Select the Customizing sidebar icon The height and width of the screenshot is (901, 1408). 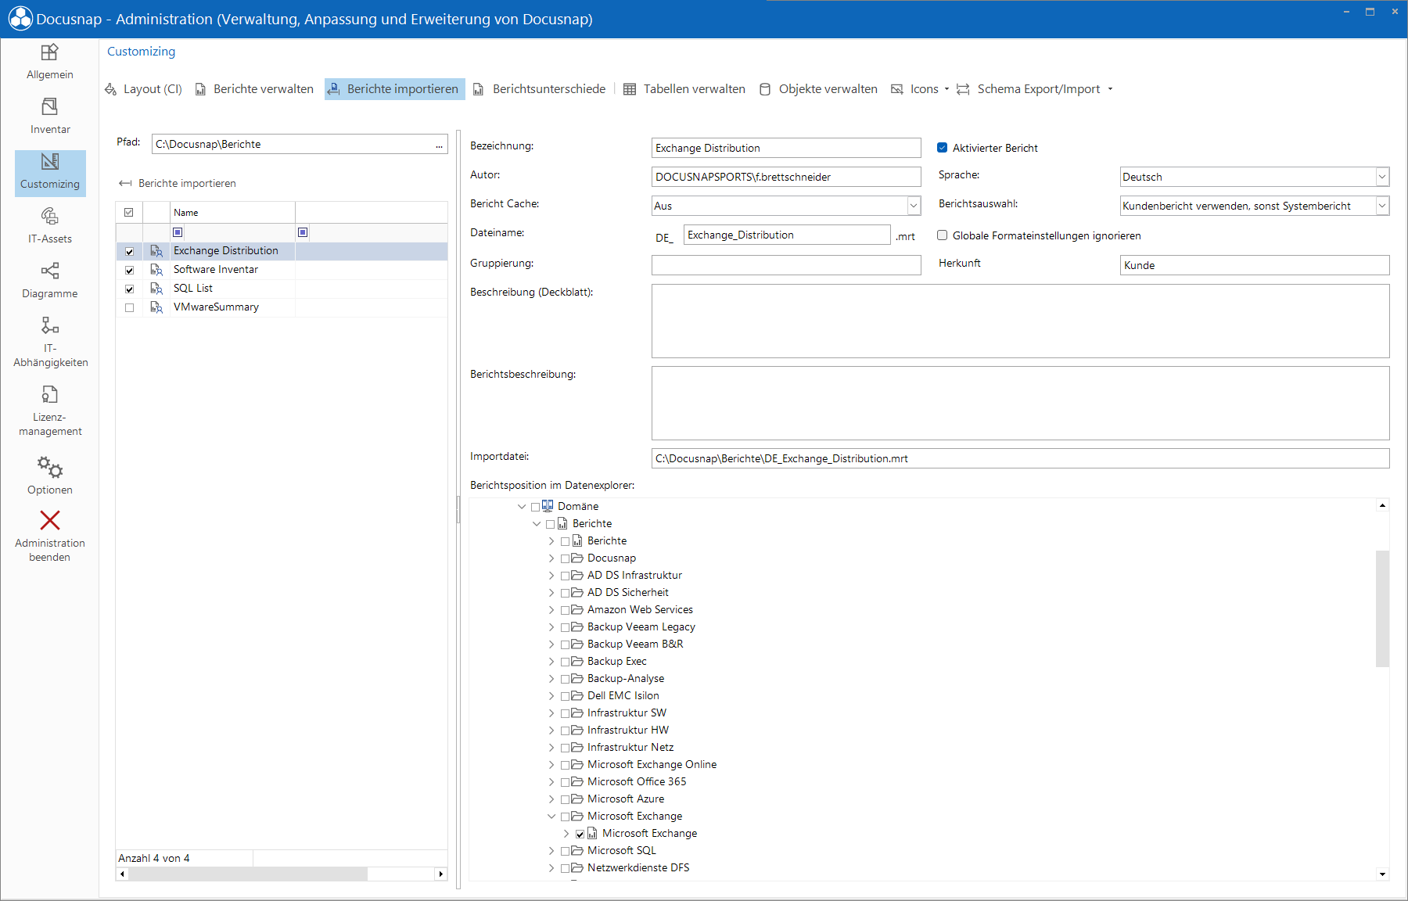coord(50,161)
